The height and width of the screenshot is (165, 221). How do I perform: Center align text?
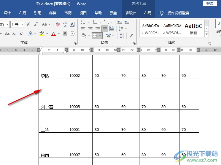tap(90, 29)
